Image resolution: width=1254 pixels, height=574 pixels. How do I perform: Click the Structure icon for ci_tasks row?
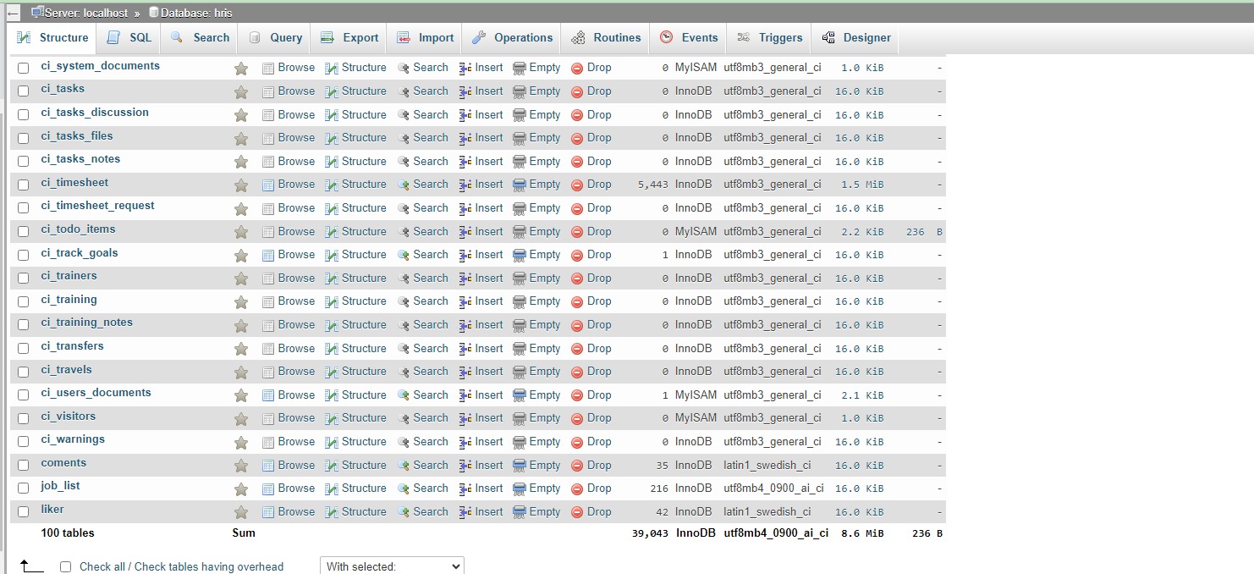point(332,91)
